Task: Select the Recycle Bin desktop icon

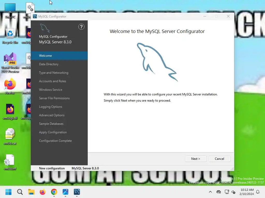Action: point(10,36)
